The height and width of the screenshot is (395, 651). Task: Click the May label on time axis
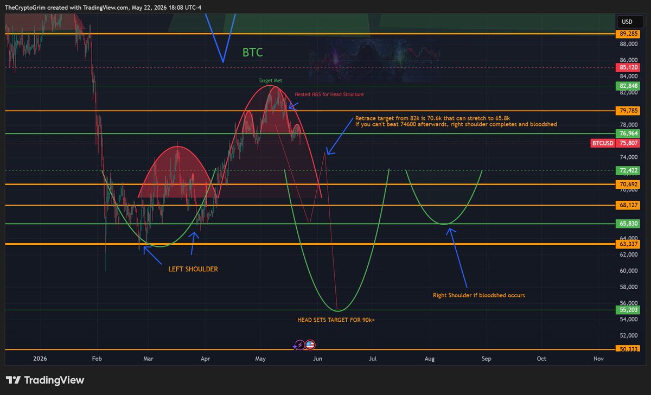pyautogui.click(x=261, y=359)
